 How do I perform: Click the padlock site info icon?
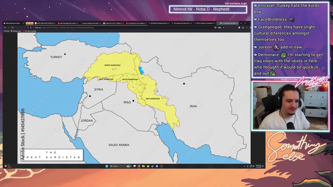click(x=31, y=28)
